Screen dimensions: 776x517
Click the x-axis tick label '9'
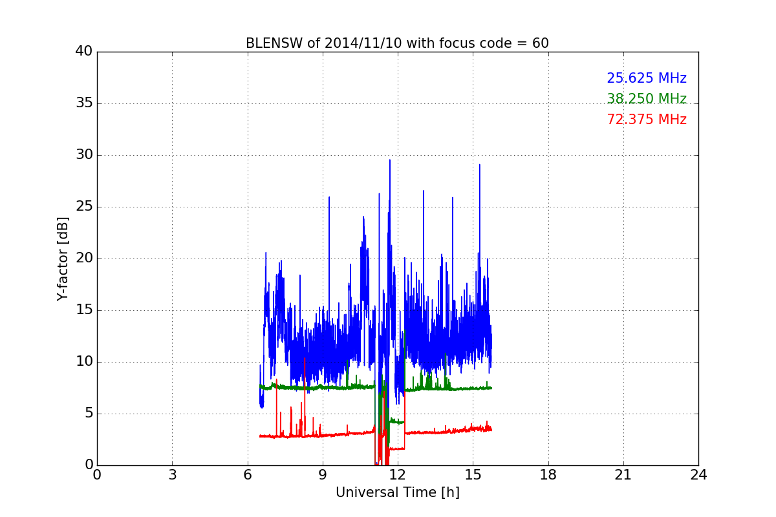point(323,475)
